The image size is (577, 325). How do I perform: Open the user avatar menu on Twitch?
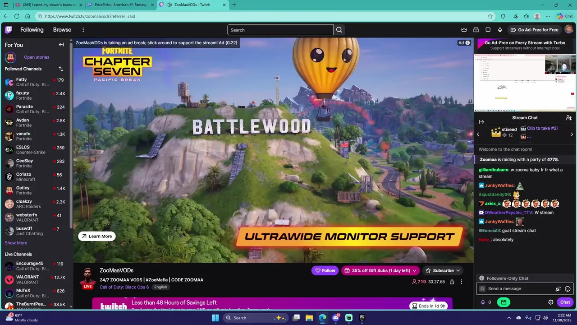pos(569,30)
